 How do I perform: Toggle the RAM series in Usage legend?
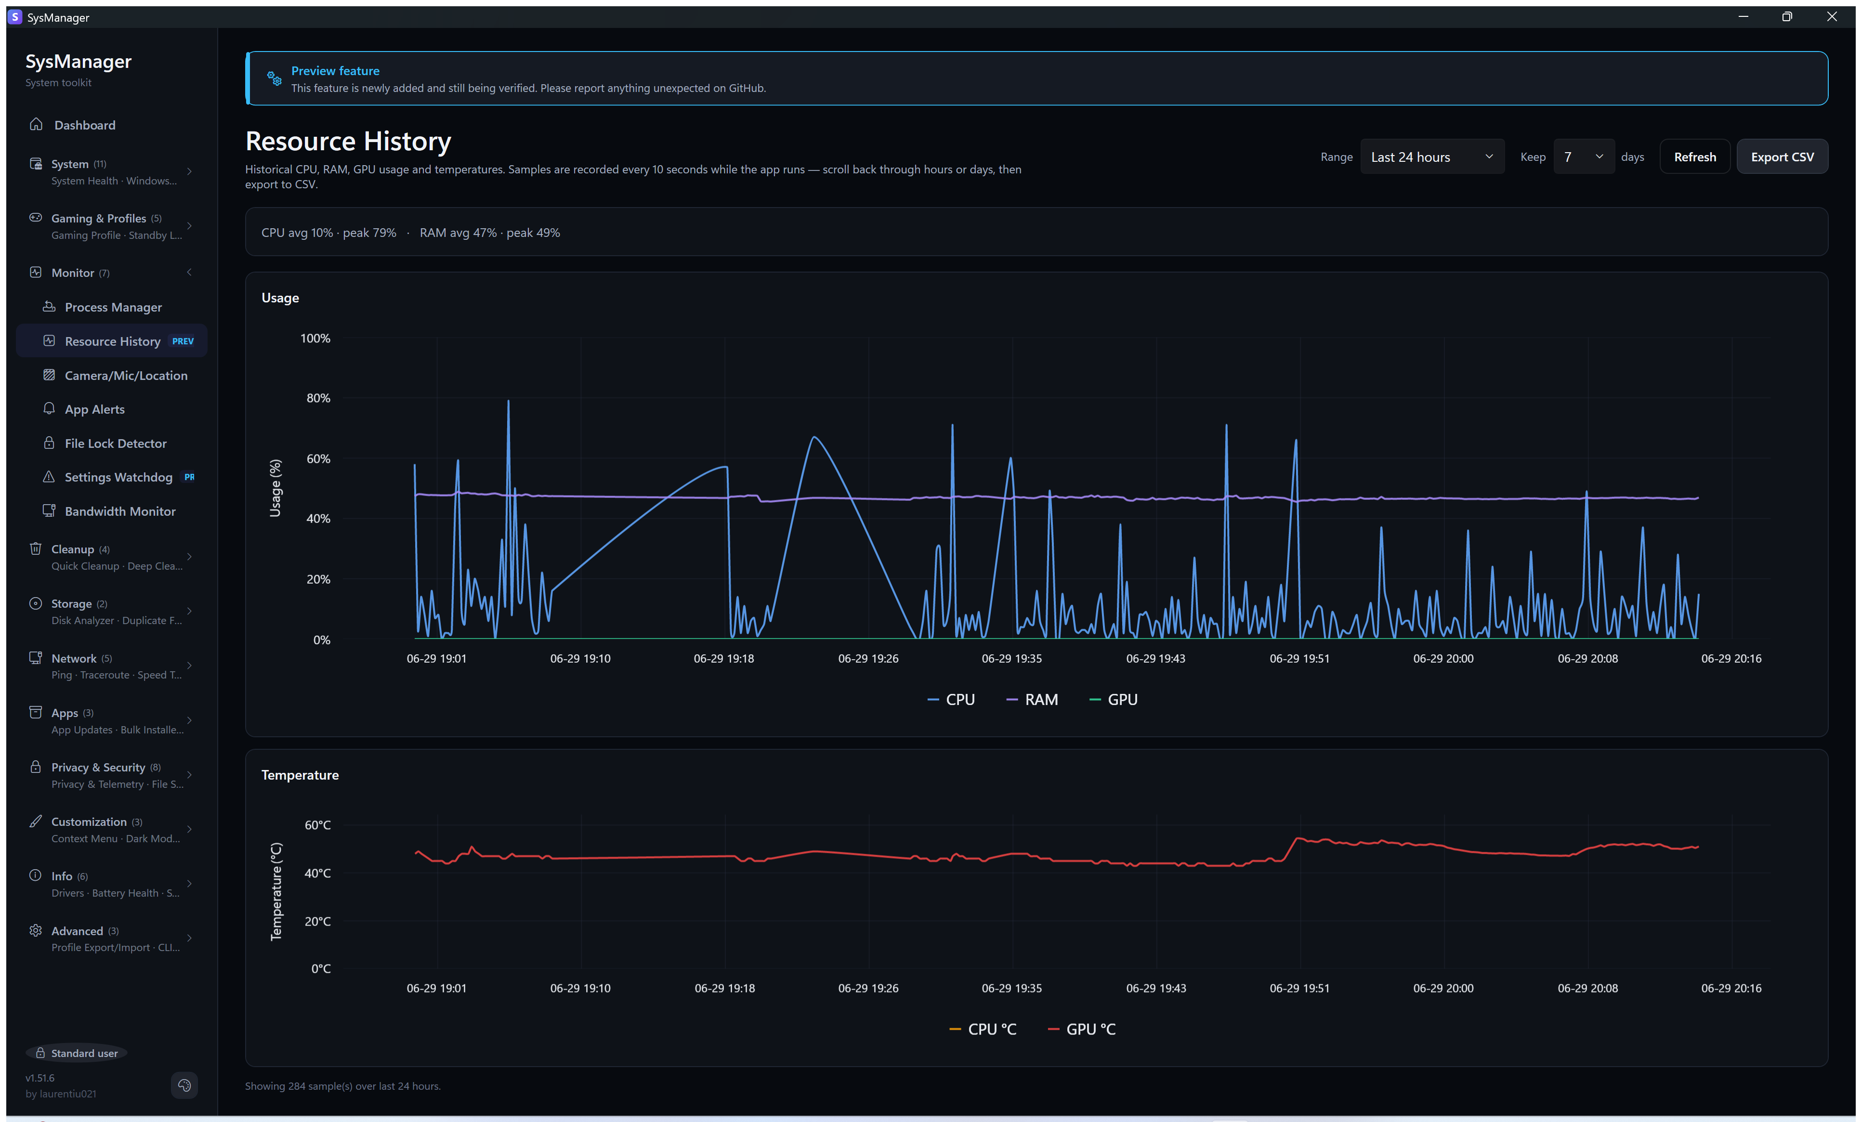click(x=1032, y=699)
